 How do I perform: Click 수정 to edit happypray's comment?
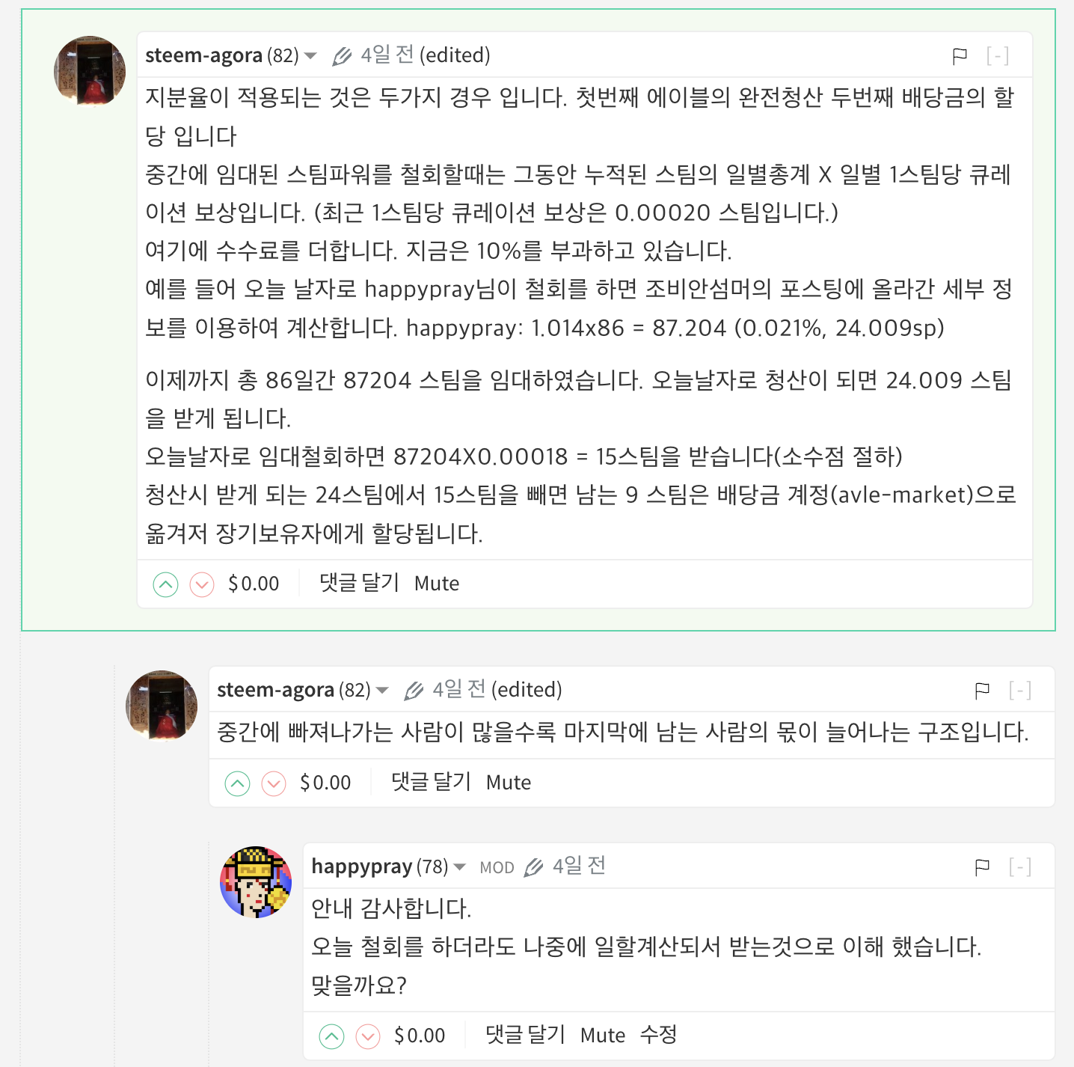659,1035
